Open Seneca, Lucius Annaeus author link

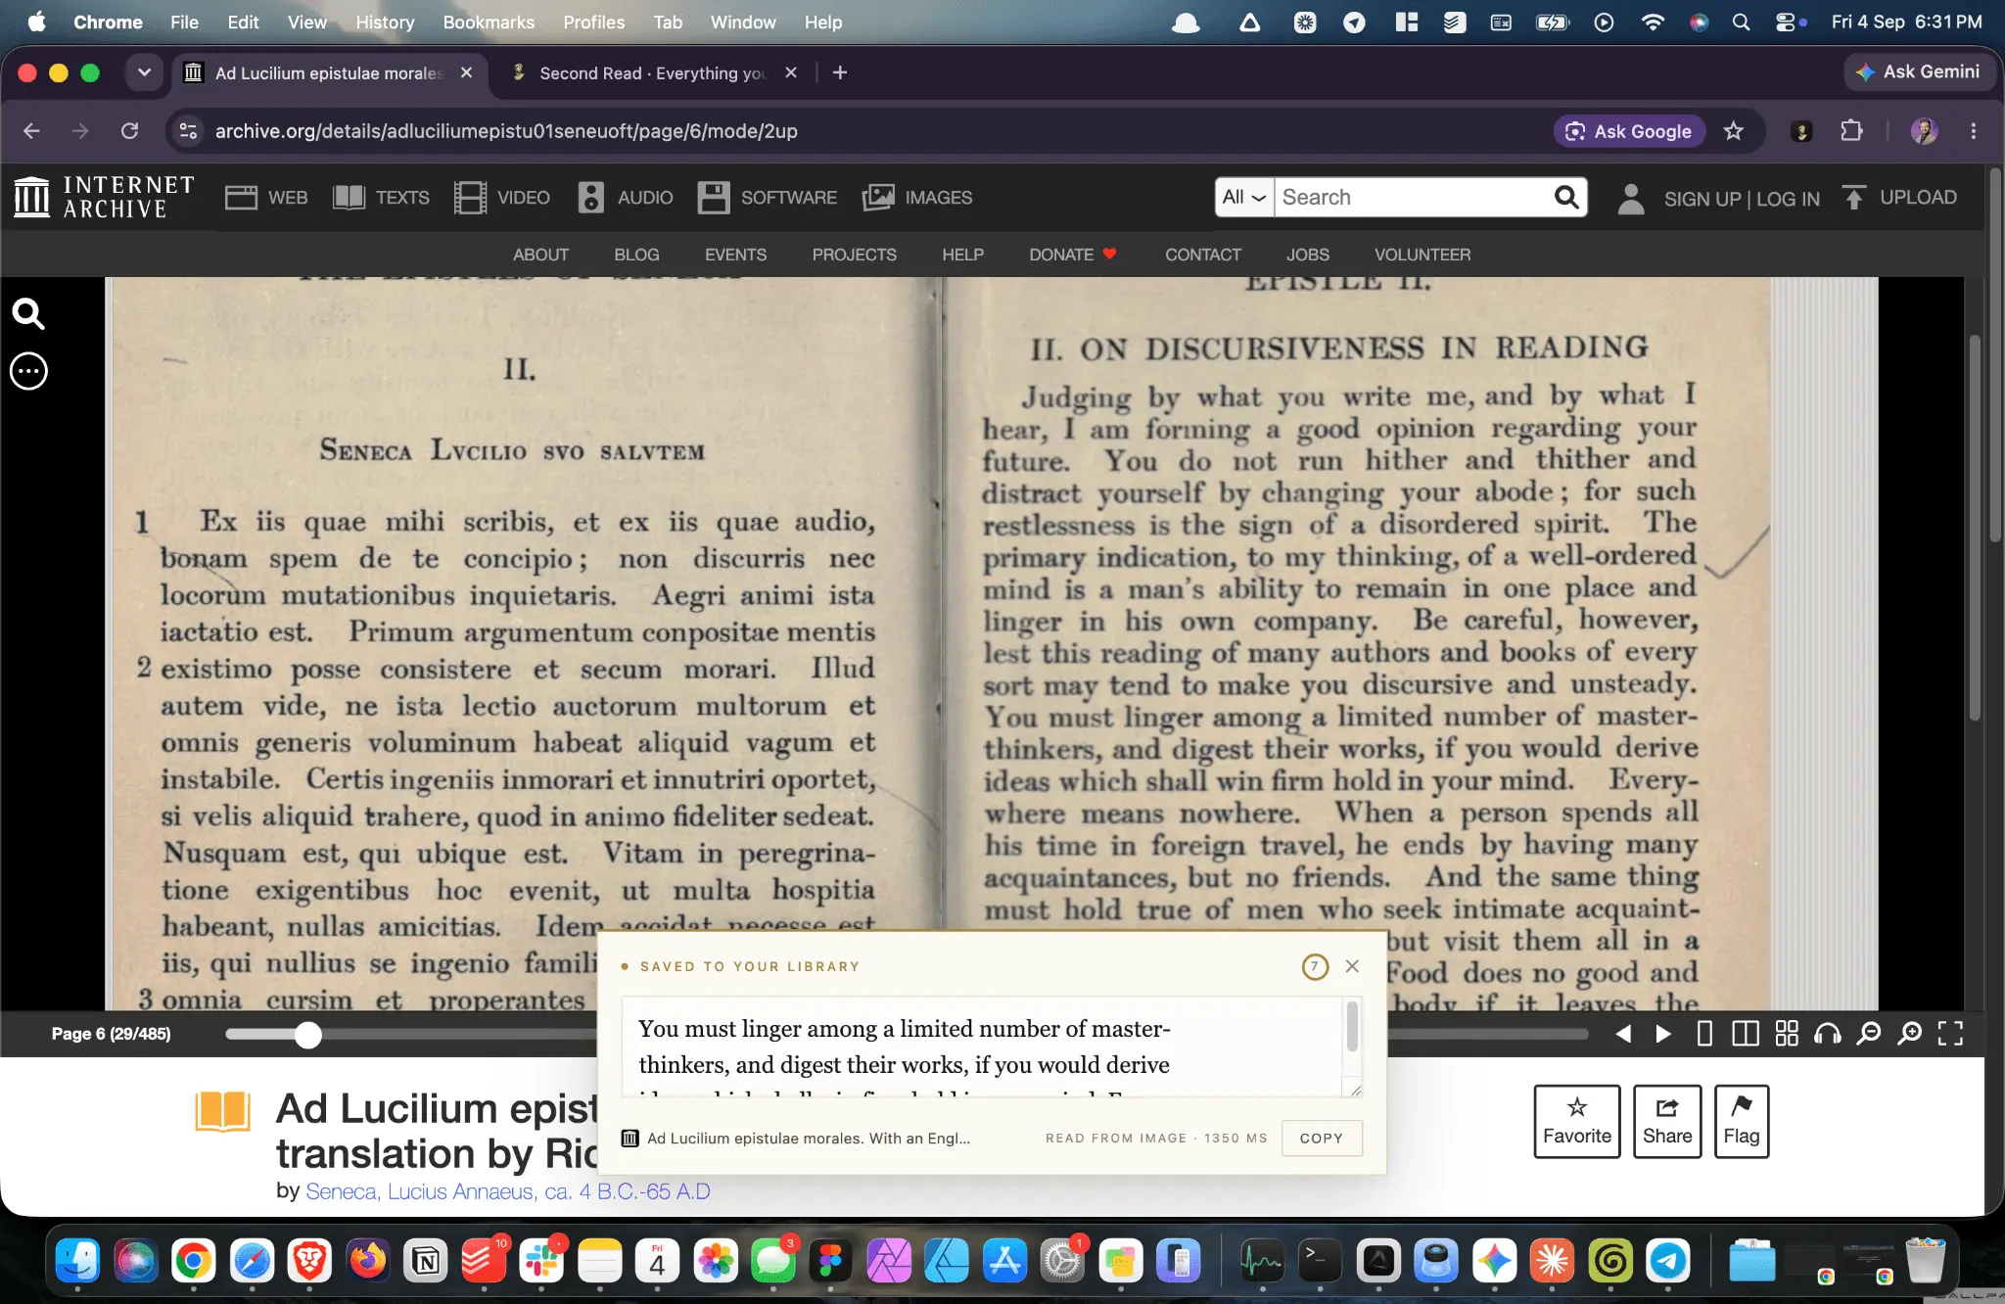tap(508, 1191)
